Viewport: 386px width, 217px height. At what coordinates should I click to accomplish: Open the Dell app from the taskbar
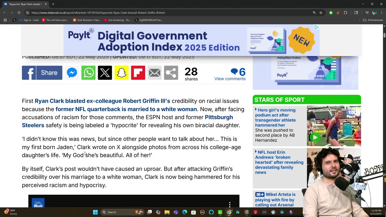pyautogui.click(x=202, y=212)
